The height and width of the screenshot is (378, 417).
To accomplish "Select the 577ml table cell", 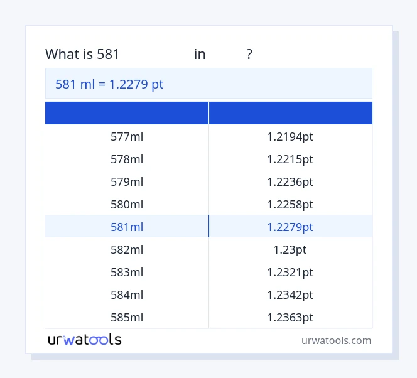I will tap(127, 136).
